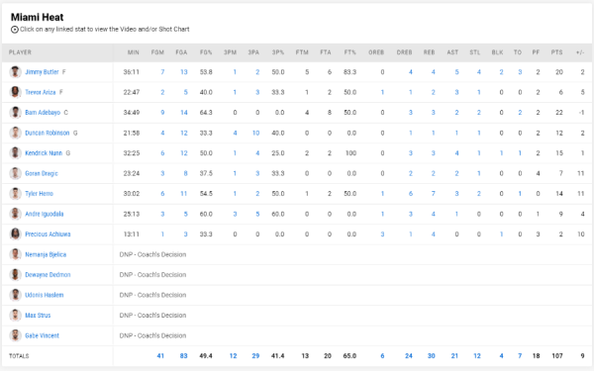Open Duncan Robinson's player page
The image size is (594, 371).
(47, 133)
